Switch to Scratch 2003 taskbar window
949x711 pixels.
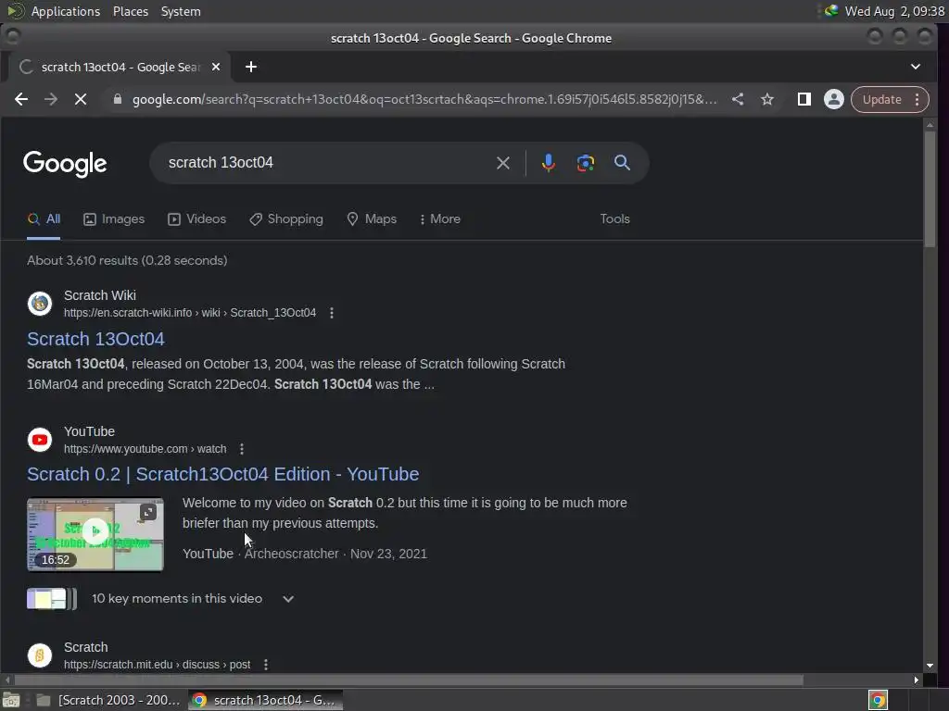(x=109, y=700)
